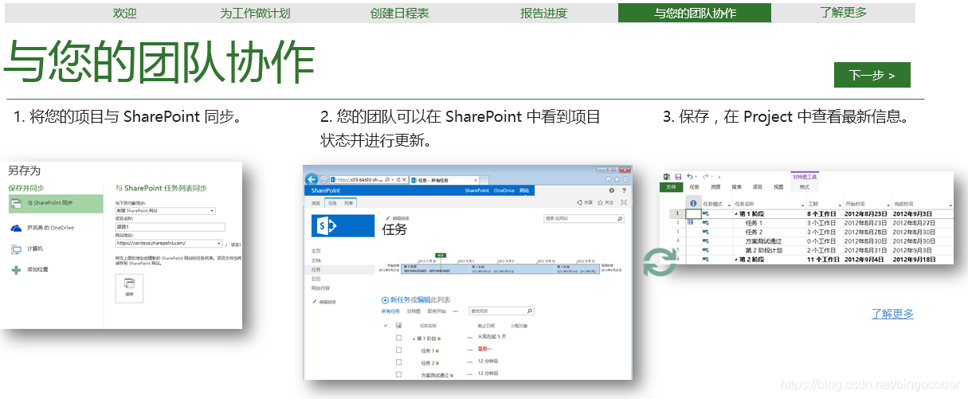Check the box for 方案测试通过 row
Image resolution: width=968 pixels, height=399 pixels.
399,374
